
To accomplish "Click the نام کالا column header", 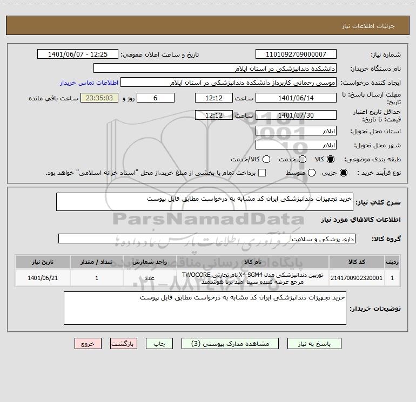I will click(x=253, y=262).
